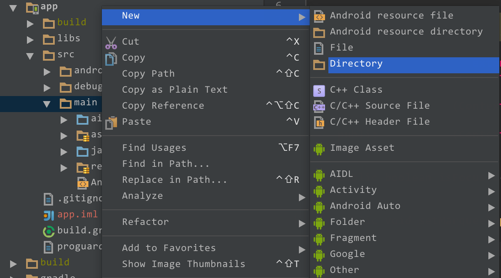Open the Analyze submenu arrow

[302, 198]
